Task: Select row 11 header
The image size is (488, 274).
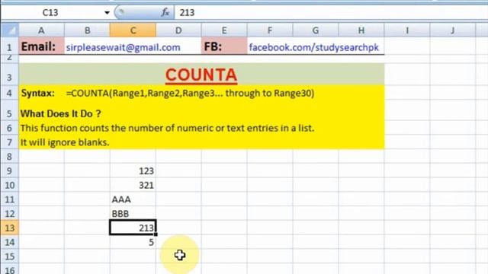Action: pos(10,199)
